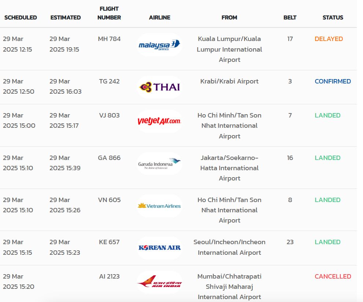
Task: Click the Krabi/Krabi Airport origin text
Action: point(229,82)
